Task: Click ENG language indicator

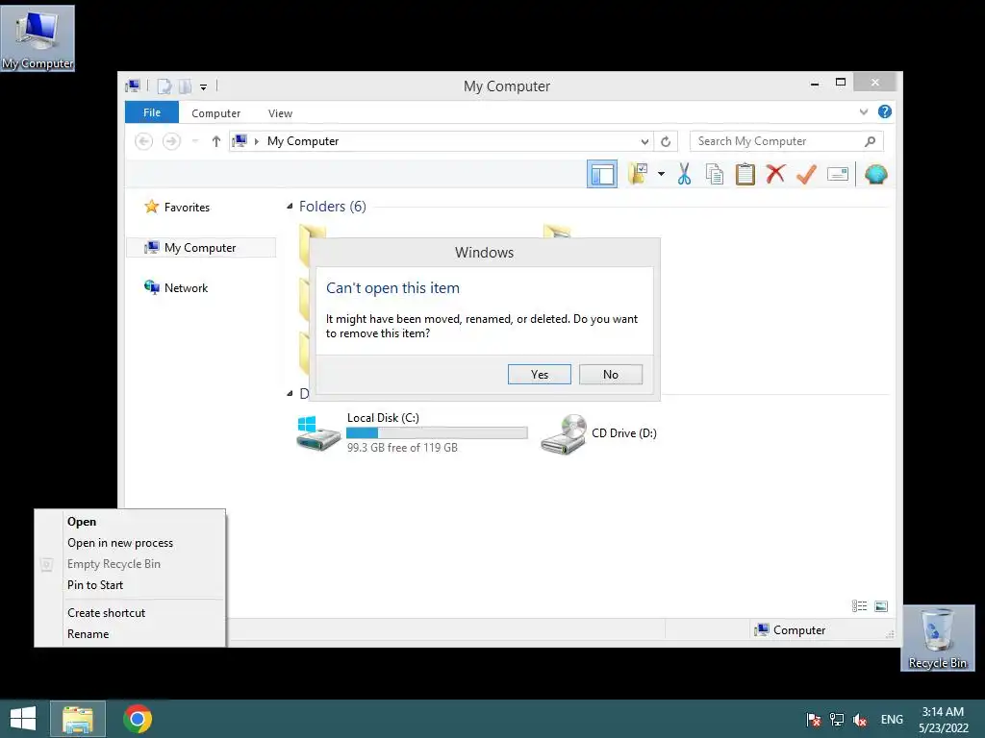Action: pyautogui.click(x=892, y=720)
